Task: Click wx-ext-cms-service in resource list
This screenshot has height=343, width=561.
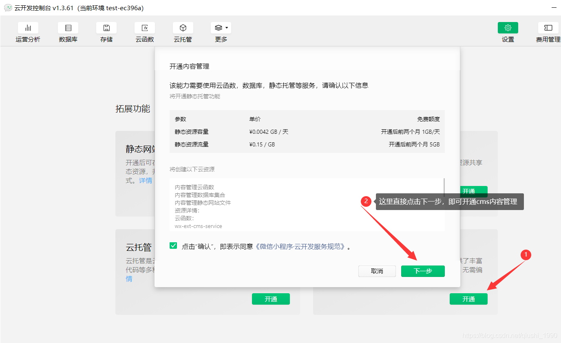Action: click(x=199, y=226)
